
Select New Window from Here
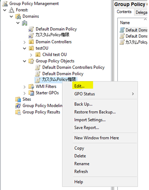(100, 138)
